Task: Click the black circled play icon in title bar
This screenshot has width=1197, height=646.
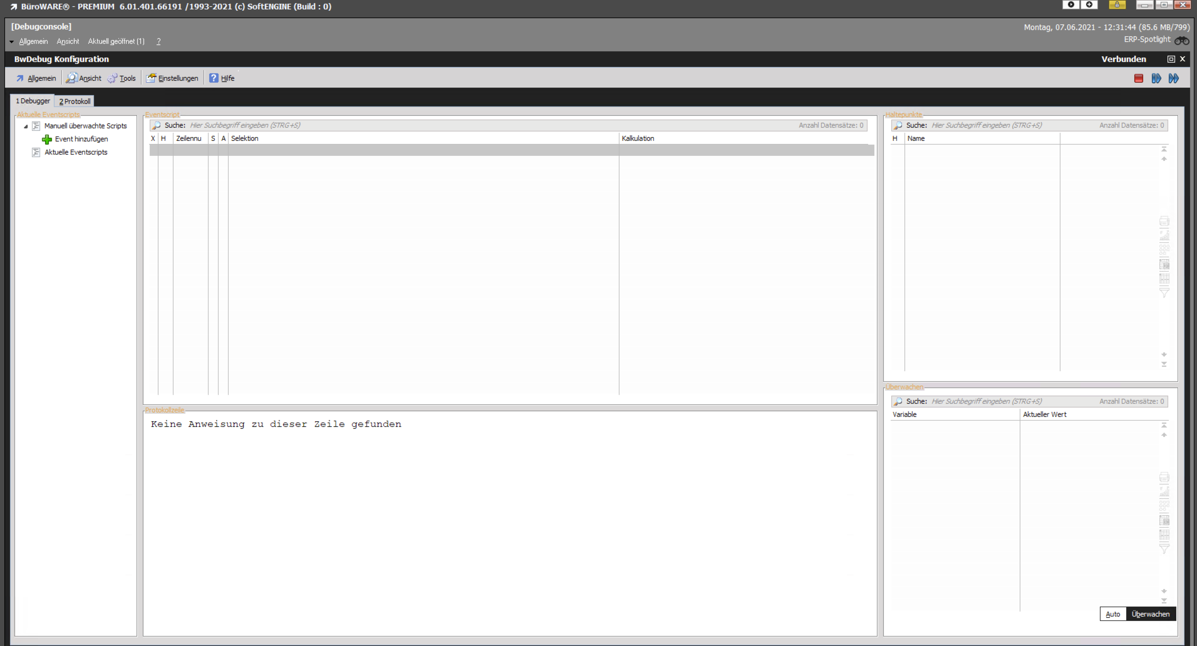Action: [x=1070, y=5]
